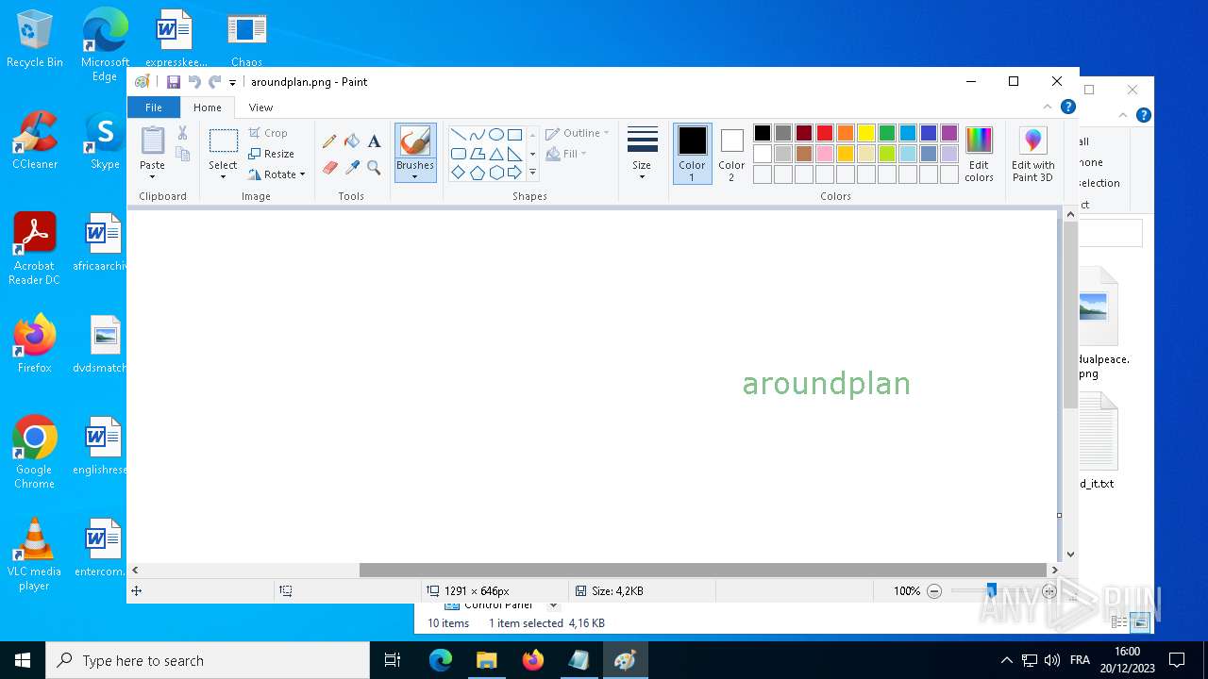This screenshot has width=1208, height=679.
Task: Click the Brushes tool icon
Action: [x=415, y=141]
